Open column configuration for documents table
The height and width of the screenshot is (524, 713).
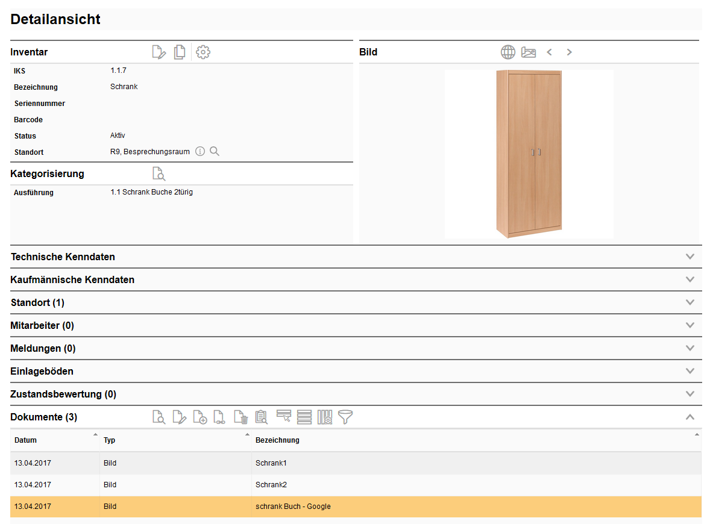coord(325,417)
